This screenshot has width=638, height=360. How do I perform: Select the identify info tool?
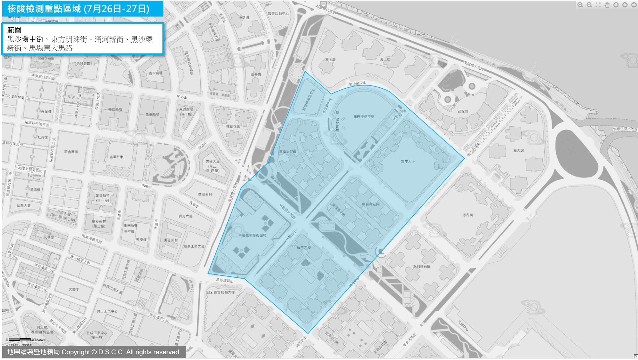[616, 5]
